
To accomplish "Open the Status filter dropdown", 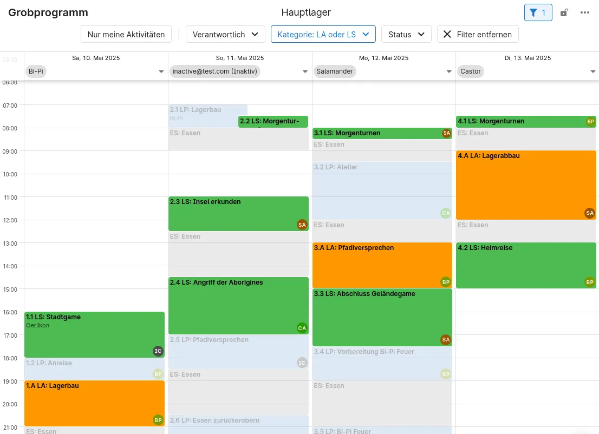I will click(x=406, y=34).
